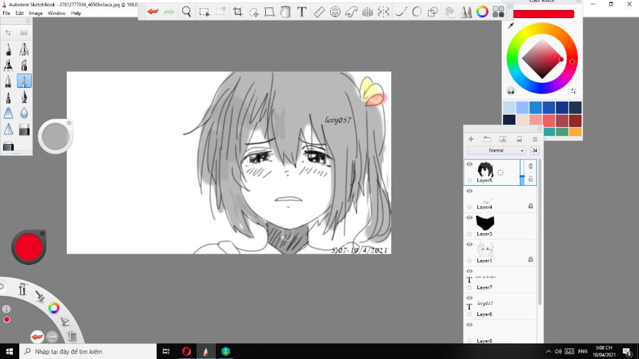Open the Edit menu
Image resolution: width=639 pixels, height=359 pixels.
pyautogui.click(x=19, y=13)
